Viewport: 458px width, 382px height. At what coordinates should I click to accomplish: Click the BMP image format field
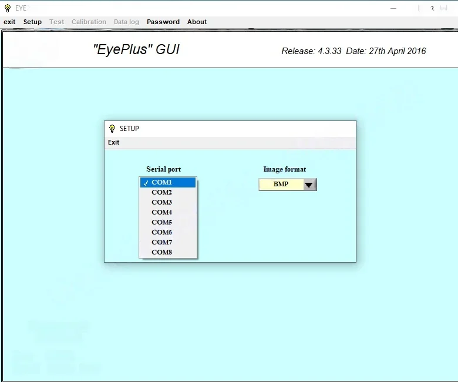click(281, 184)
